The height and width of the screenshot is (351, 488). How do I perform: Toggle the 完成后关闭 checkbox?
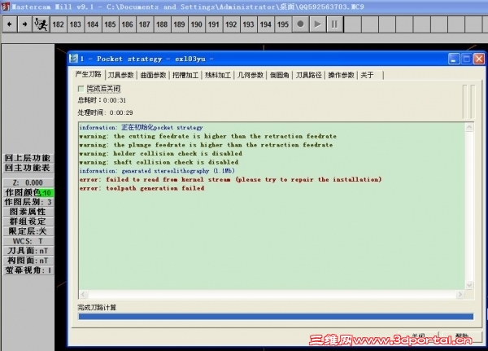pyautogui.click(x=81, y=89)
